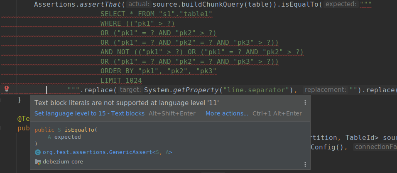This screenshot has width=397, height=173.
Task: Click the red error bulb in the gutter
Action: point(7,89)
